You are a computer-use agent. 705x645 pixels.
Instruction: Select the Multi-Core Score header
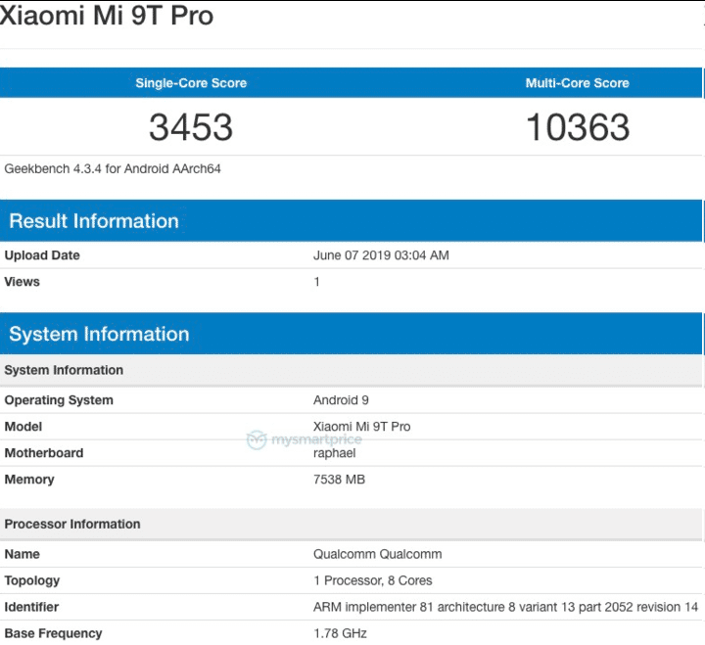(x=577, y=83)
